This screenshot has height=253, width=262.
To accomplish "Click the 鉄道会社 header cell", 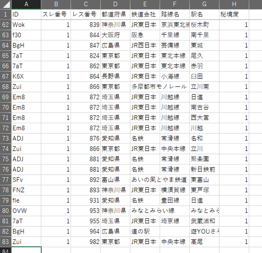I will point(145,14).
